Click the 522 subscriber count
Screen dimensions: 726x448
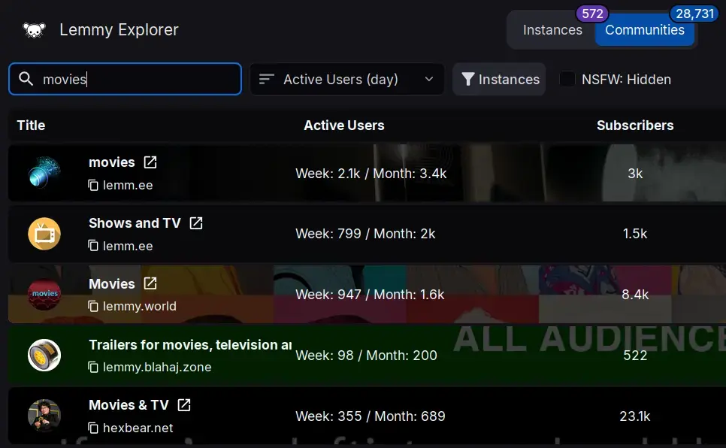tap(635, 356)
